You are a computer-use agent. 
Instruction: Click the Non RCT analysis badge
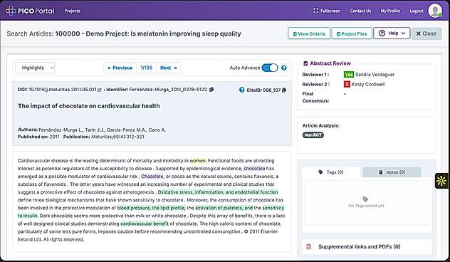(313, 135)
